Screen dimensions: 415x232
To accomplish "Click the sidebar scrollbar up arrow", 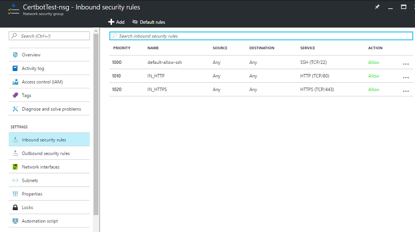I will 96,31.
